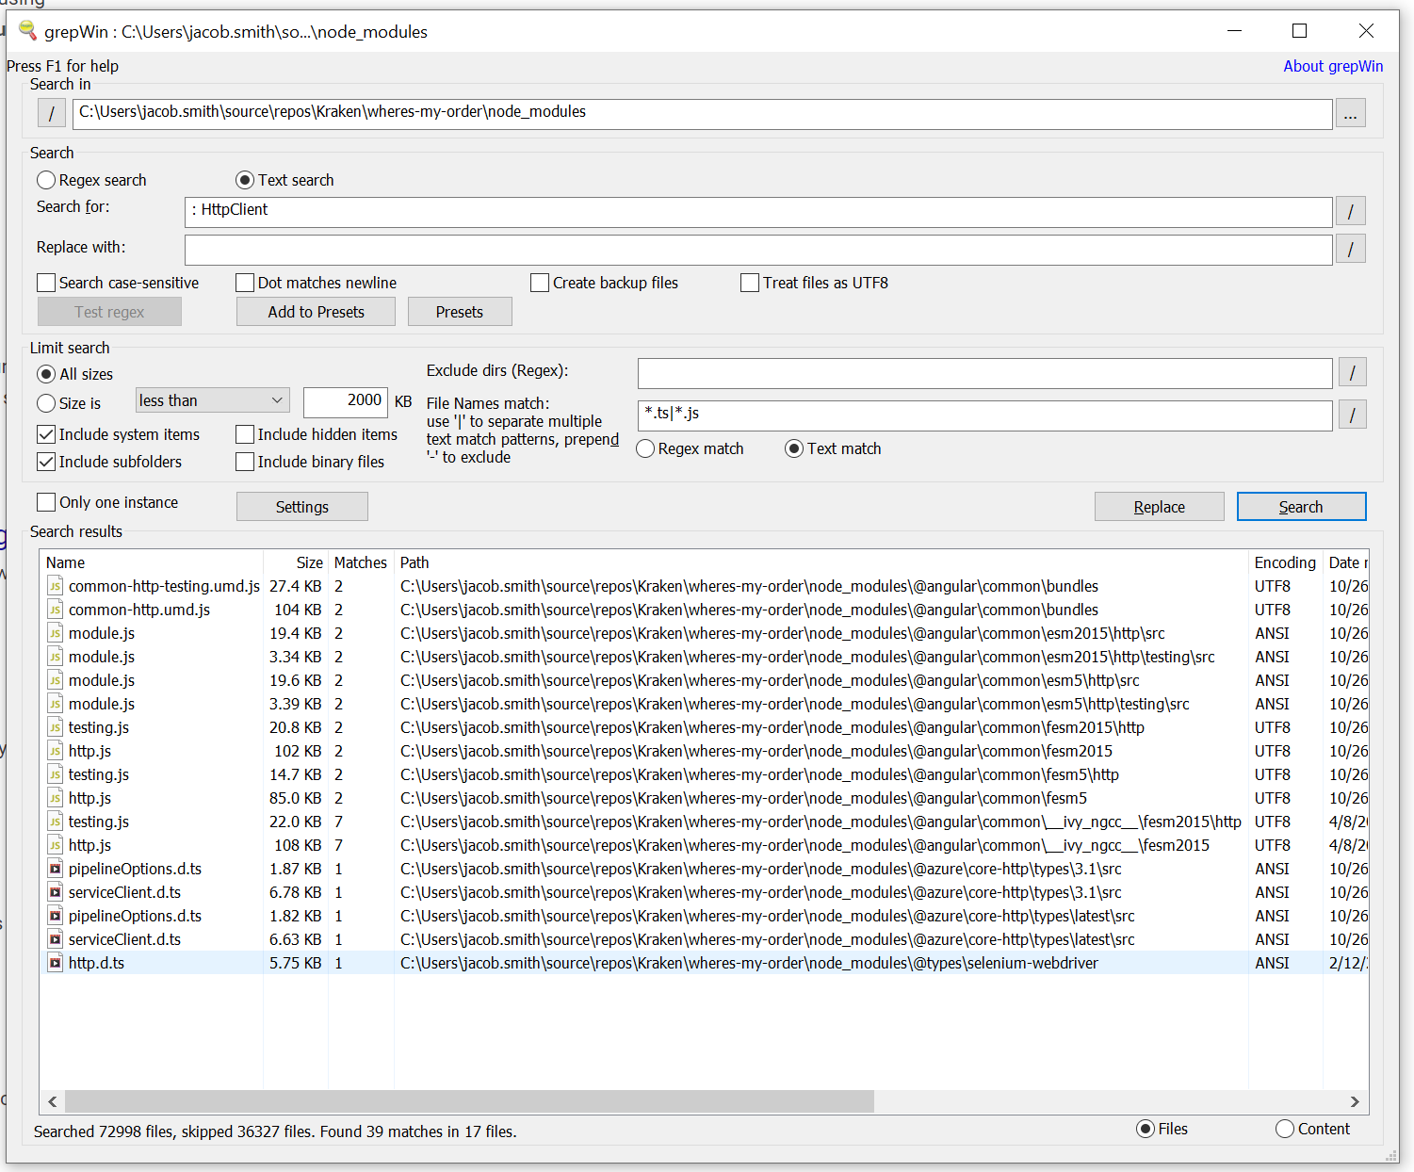Select the common-http.umd.js result row
1414x1172 pixels.
[x=704, y=610]
